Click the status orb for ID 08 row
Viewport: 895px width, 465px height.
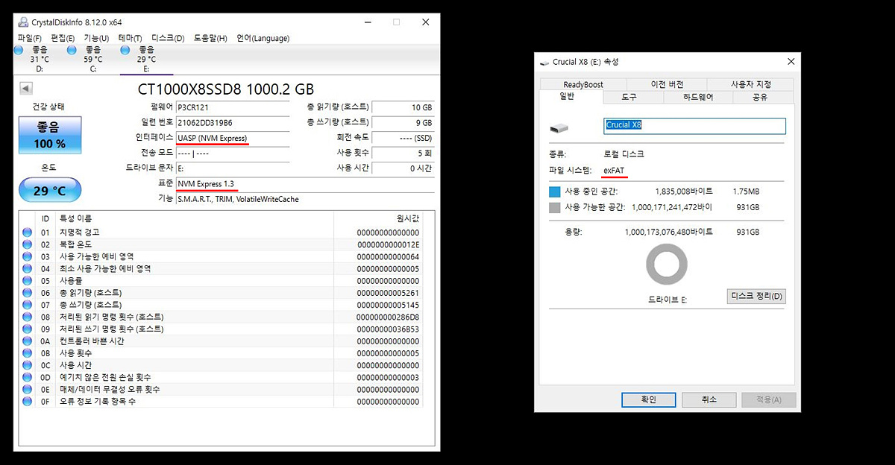pos(27,317)
